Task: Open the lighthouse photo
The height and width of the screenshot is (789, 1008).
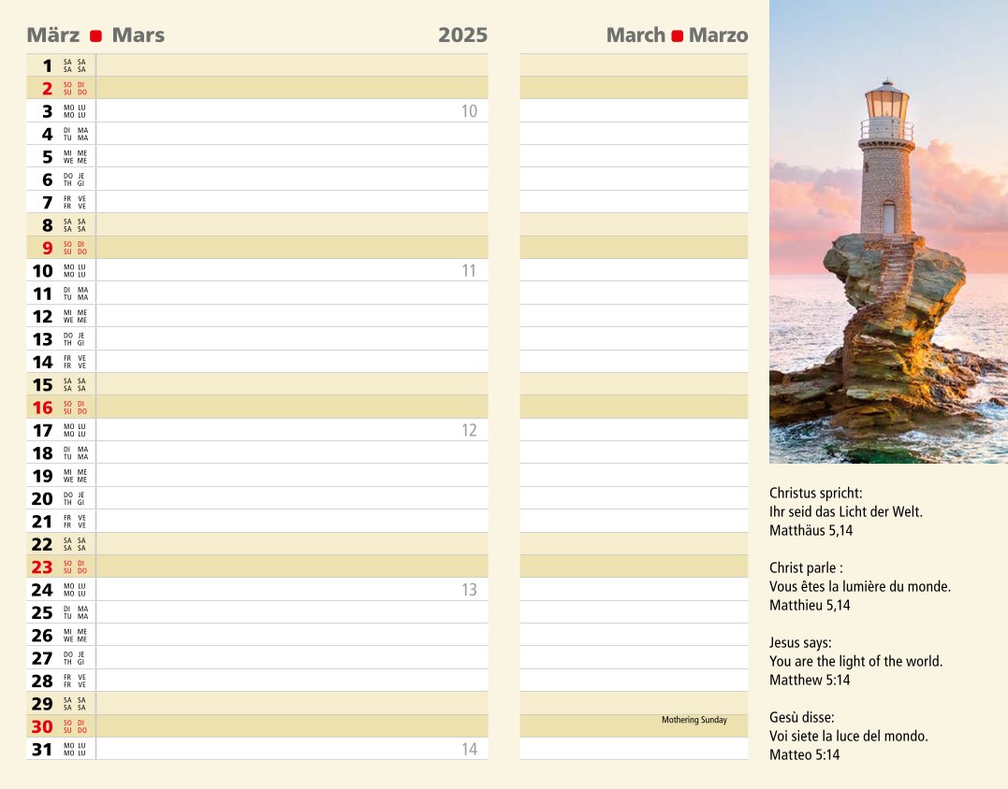Action: [887, 231]
